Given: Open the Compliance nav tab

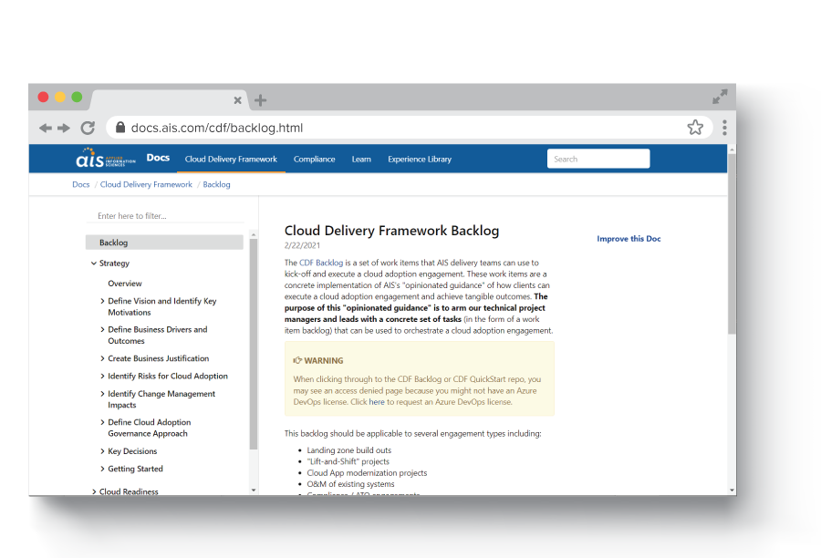Looking at the screenshot, I should tap(314, 160).
